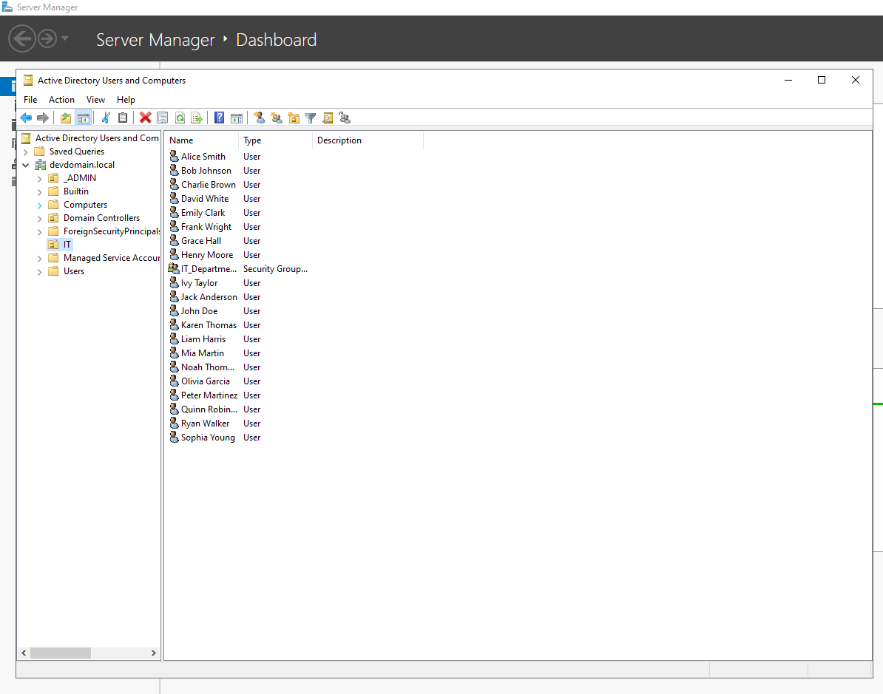Click the green Refresh icon
The width and height of the screenshot is (883, 694).
click(180, 118)
